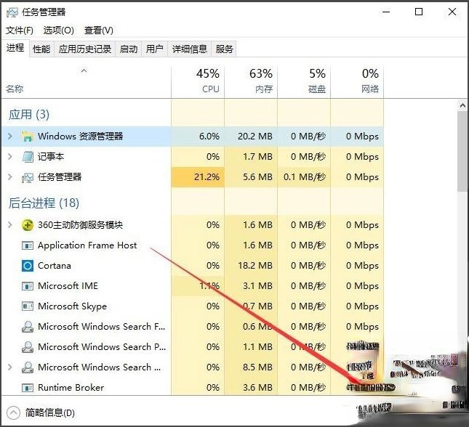Select the 应用 (3) group header
The height and width of the screenshot is (427, 469).
[29, 115]
